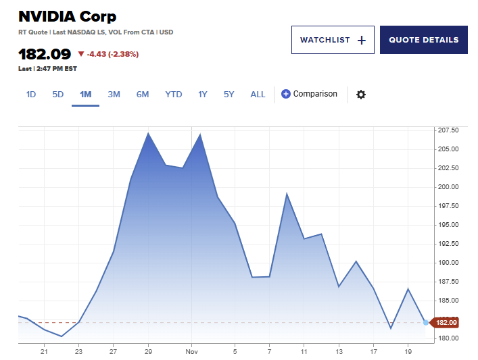This screenshot has width=478, height=360.
Task: Click the Nov label on the date axis
Action: click(x=192, y=351)
